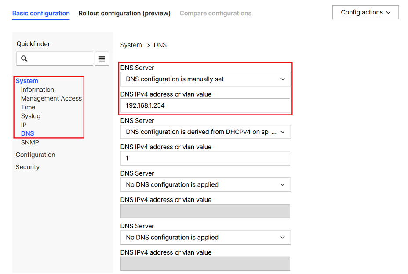Expand the third DNS Server dropdown
The height and width of the screenshot is (274, 408).
click(205, 184)
